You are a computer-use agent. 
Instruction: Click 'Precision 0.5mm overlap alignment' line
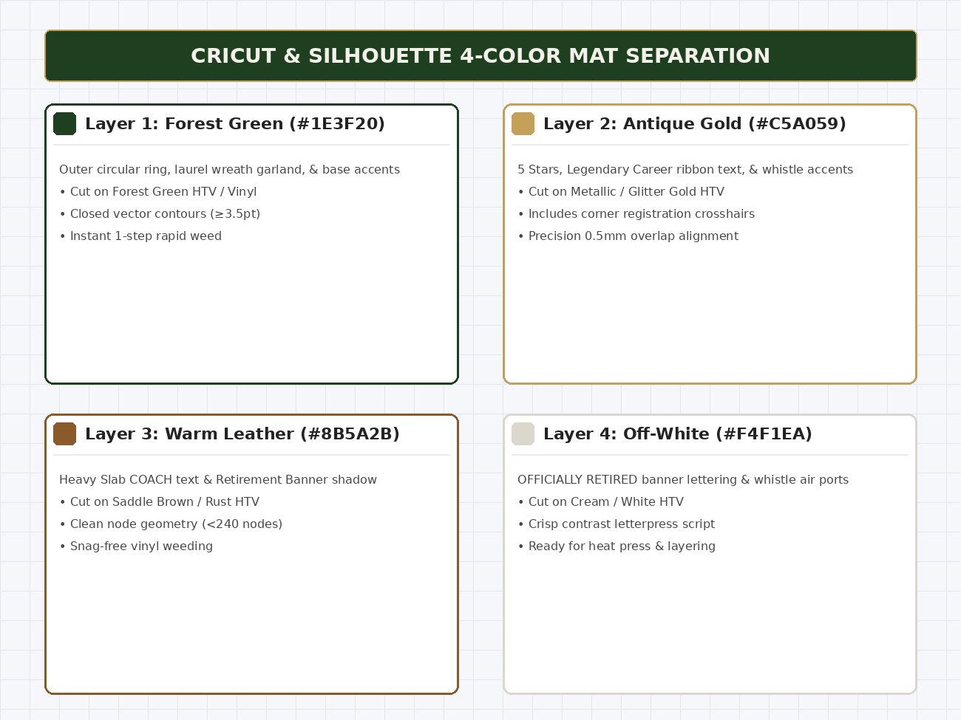tap(628, 236)
